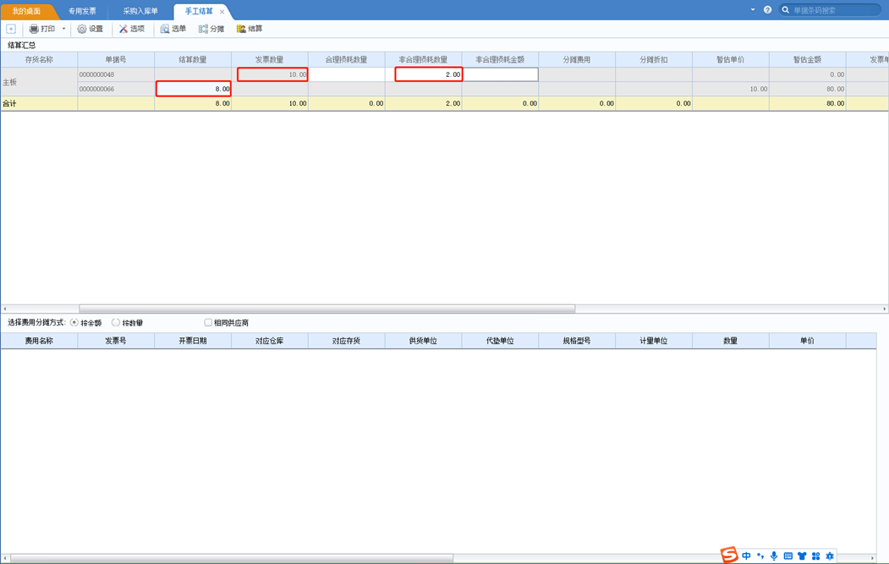Open the help question mark icon

pos(768,9)
